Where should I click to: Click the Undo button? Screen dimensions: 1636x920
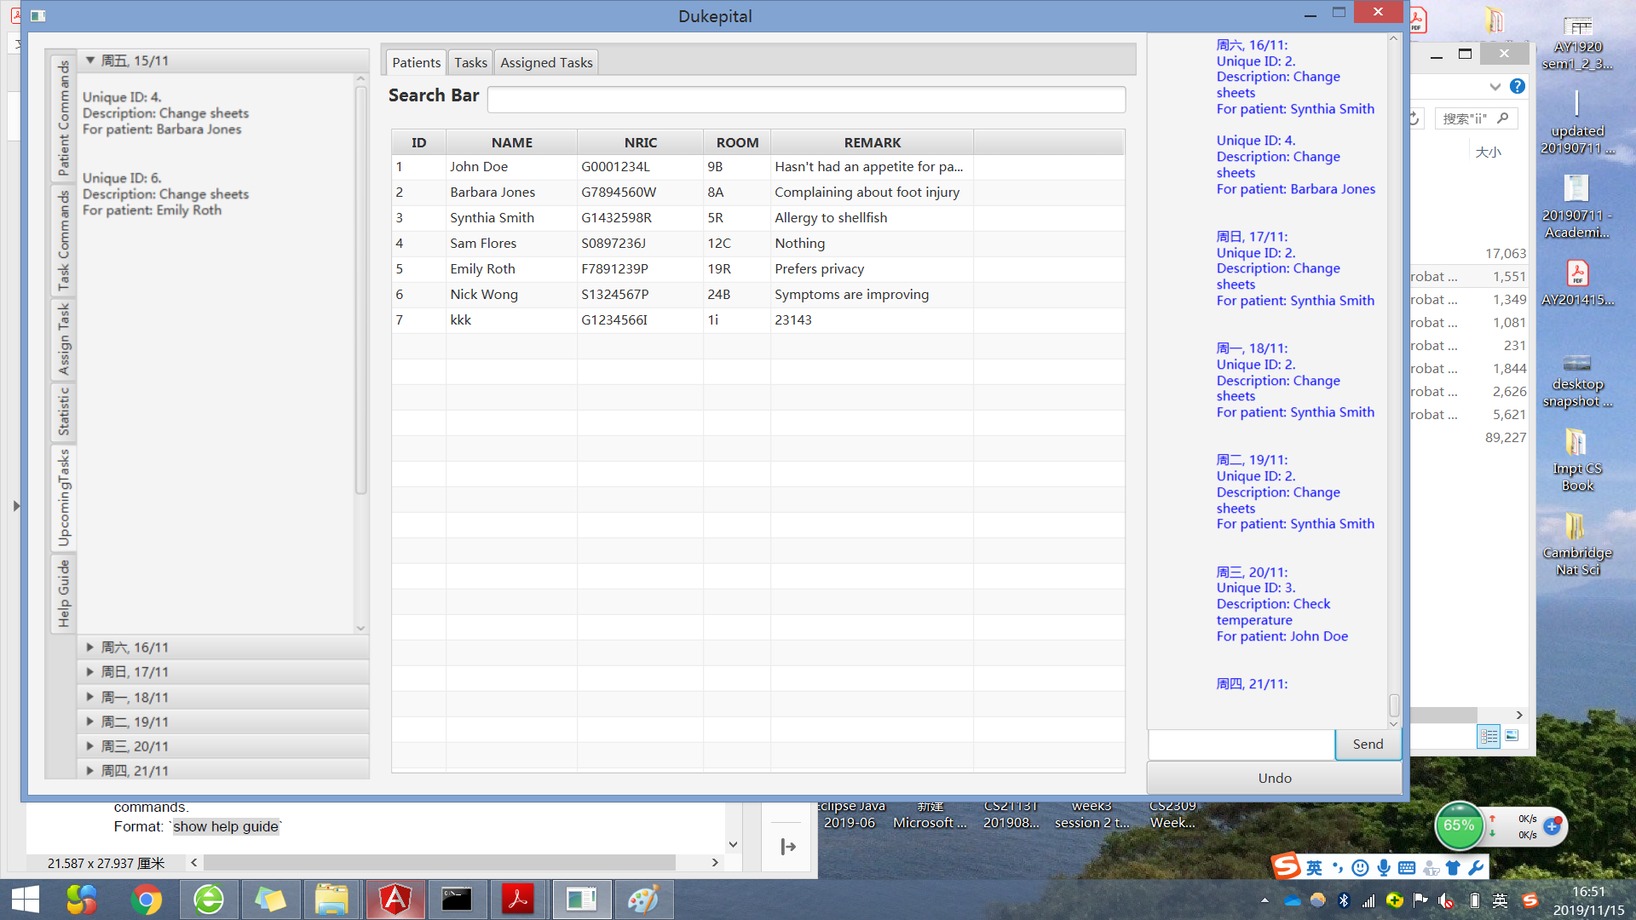[1274, 778]
